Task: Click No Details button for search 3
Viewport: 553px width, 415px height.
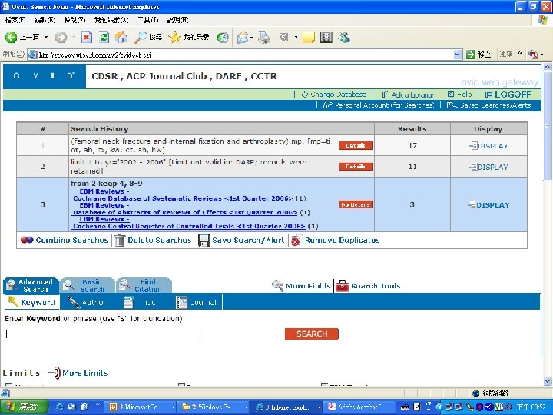Action: pos(356,204)
